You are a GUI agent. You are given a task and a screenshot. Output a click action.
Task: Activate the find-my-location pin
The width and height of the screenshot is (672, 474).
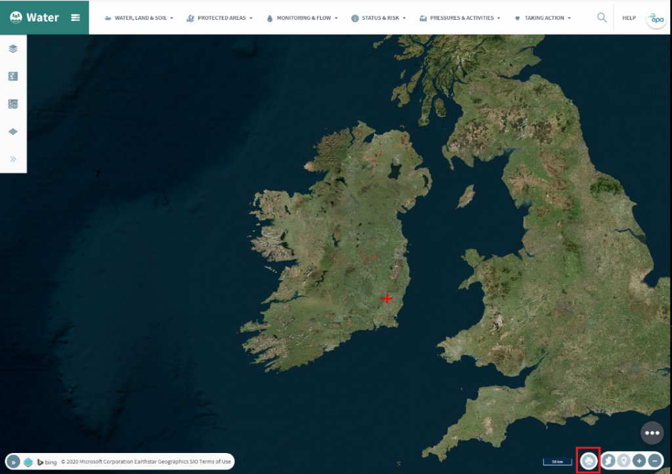(x=623, y=460)
